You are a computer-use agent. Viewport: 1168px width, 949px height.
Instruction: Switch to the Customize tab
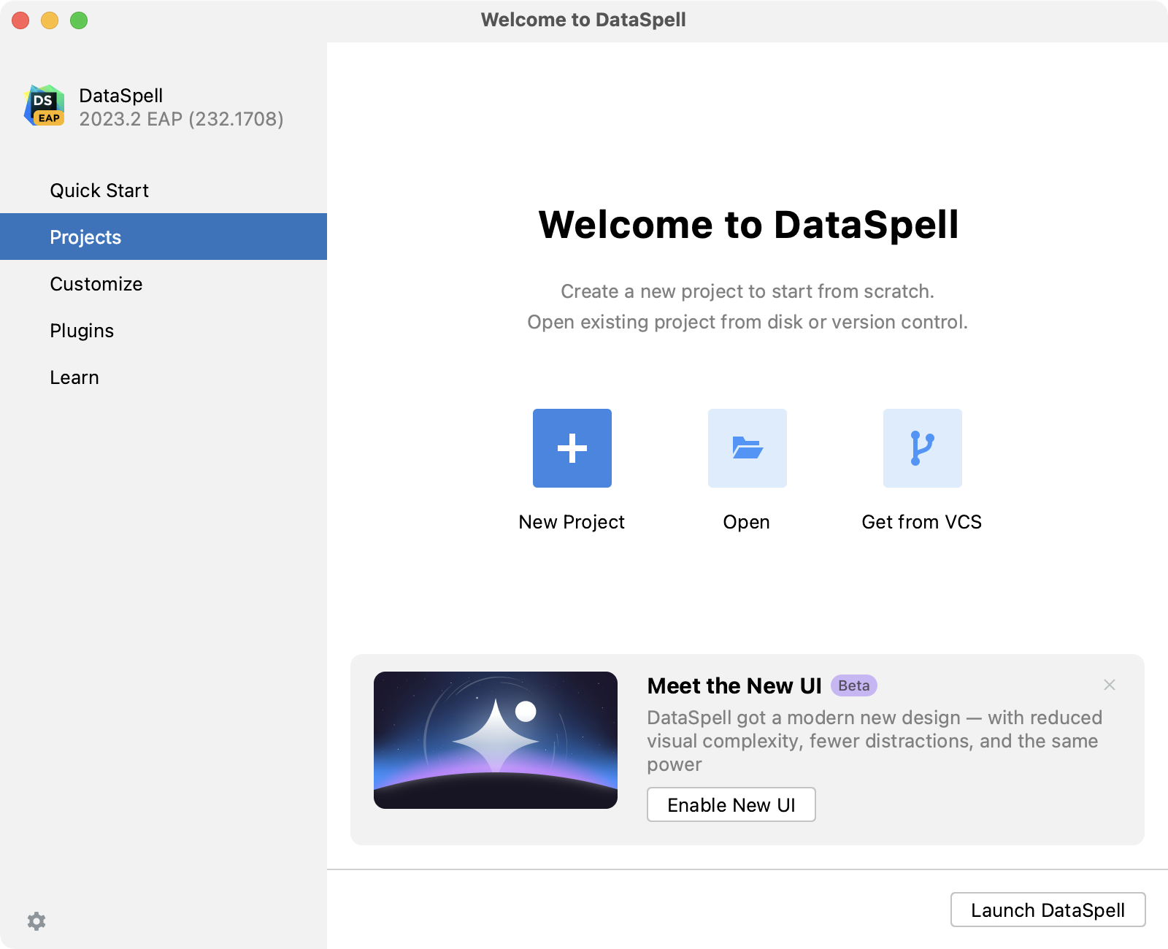164,283
